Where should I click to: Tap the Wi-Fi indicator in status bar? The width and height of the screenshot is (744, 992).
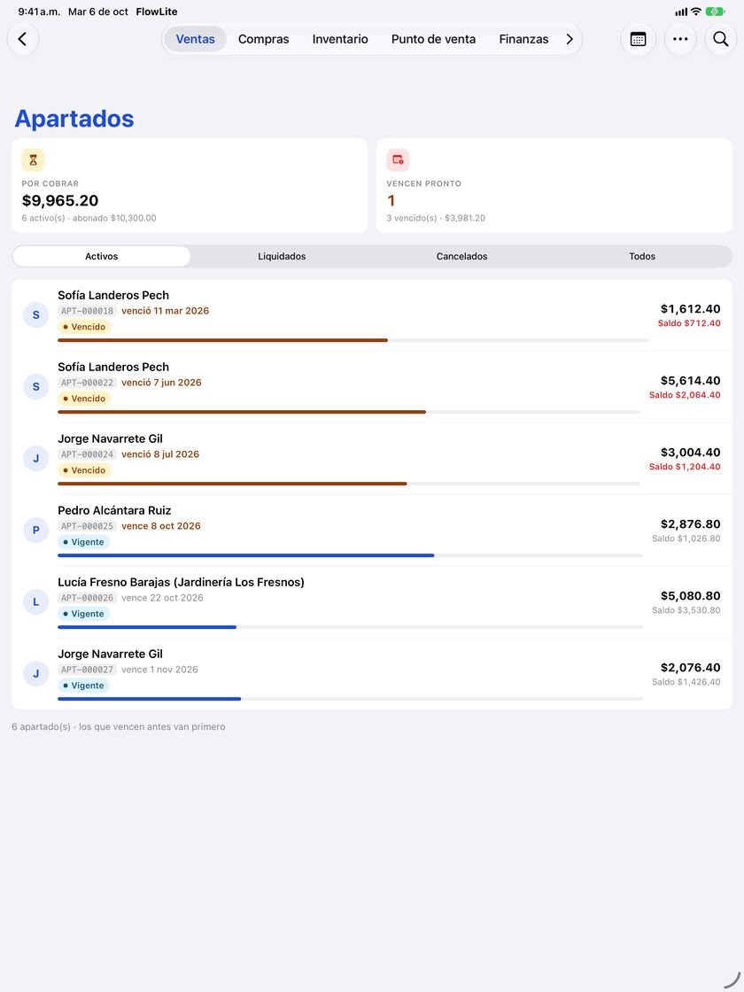coord(696,12)
